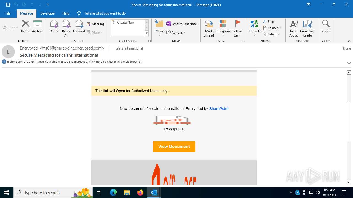Open the Categorize dropdown
The image size is (353, 198).
(x=223, y=28)
